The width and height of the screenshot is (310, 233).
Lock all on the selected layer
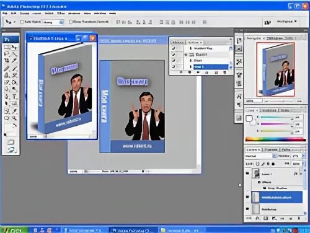[273, 164]
